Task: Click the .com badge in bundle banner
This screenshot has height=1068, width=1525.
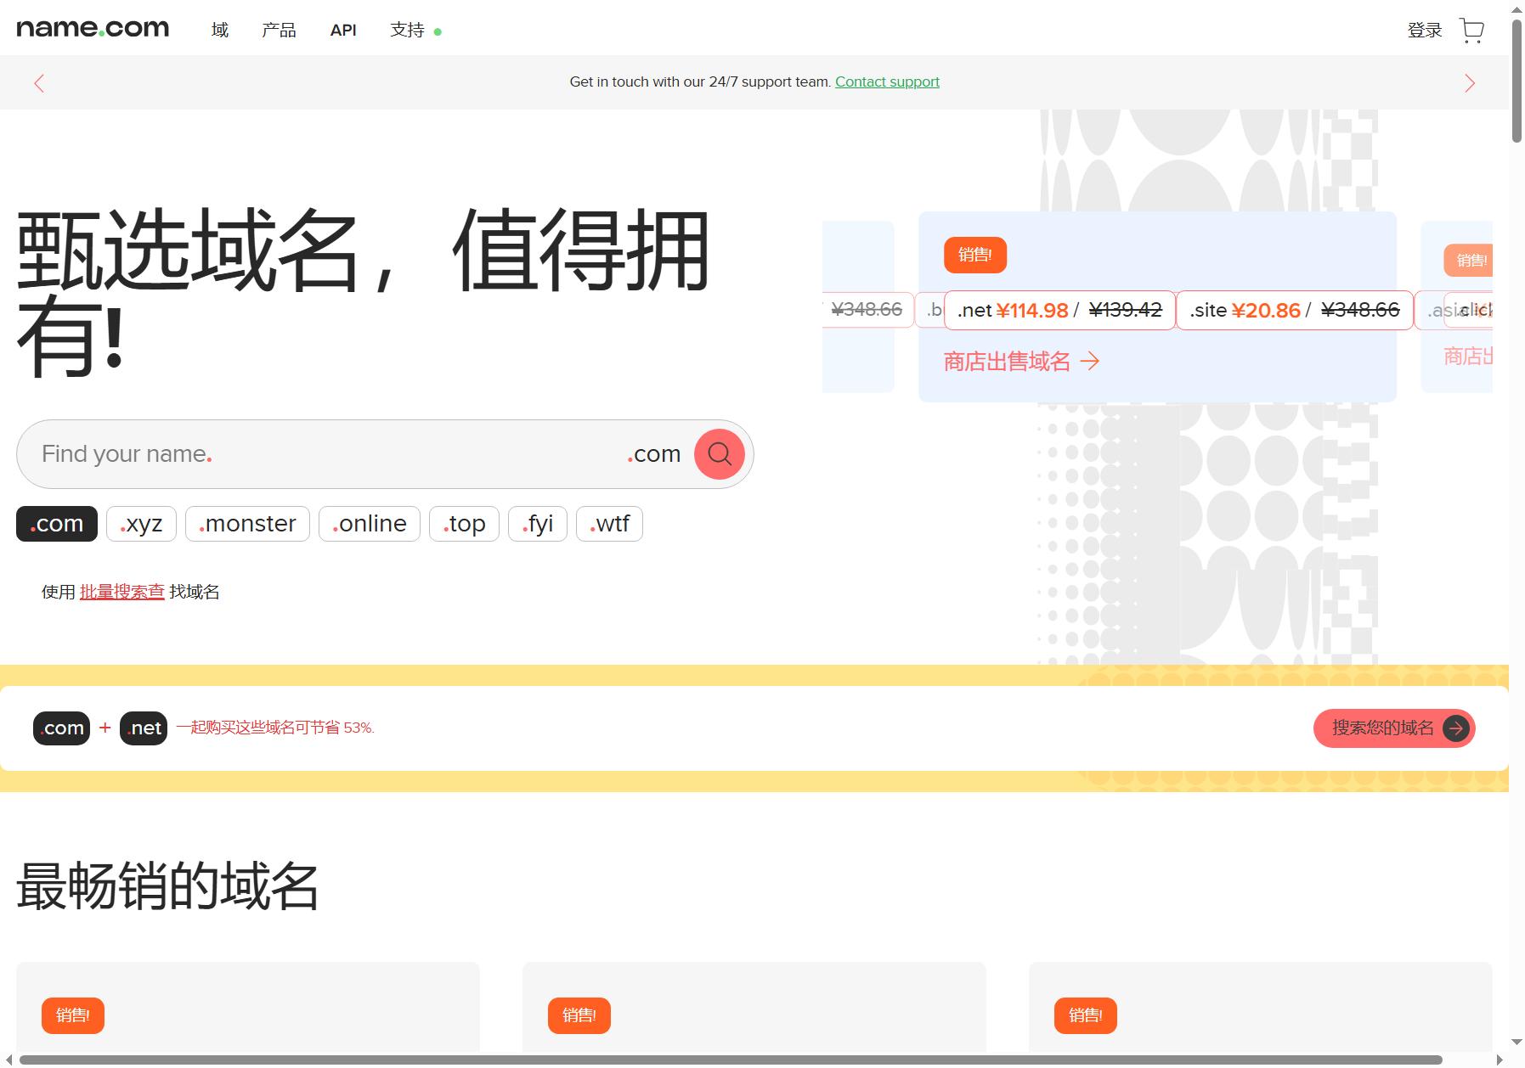Action: point(61,728)
